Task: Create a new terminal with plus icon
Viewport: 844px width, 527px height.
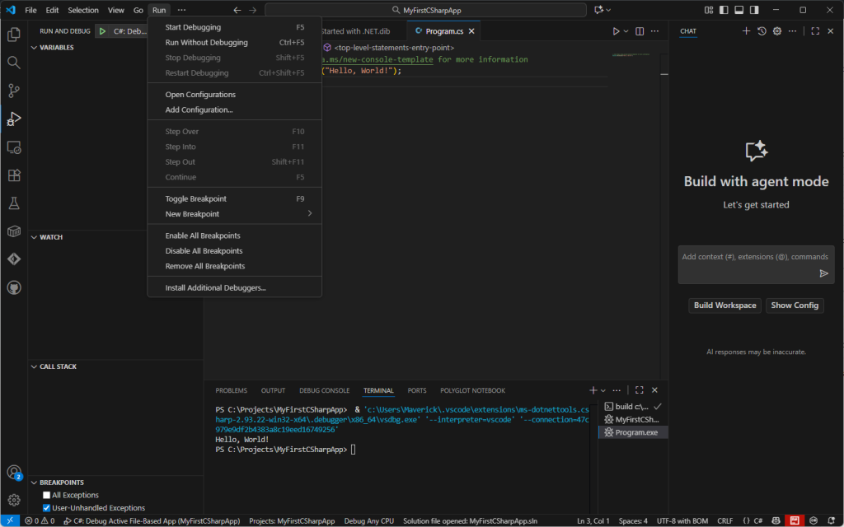Action: [593, 390]
